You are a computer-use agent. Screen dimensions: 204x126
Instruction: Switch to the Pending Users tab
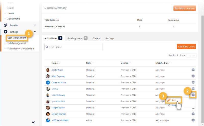coord(77,38)
